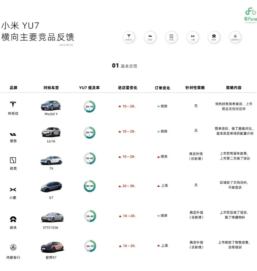This screenshot has height=271, width=257.
Task: Click the text 上市前后做了培训，做了传播物料
Action: (234, 215)
